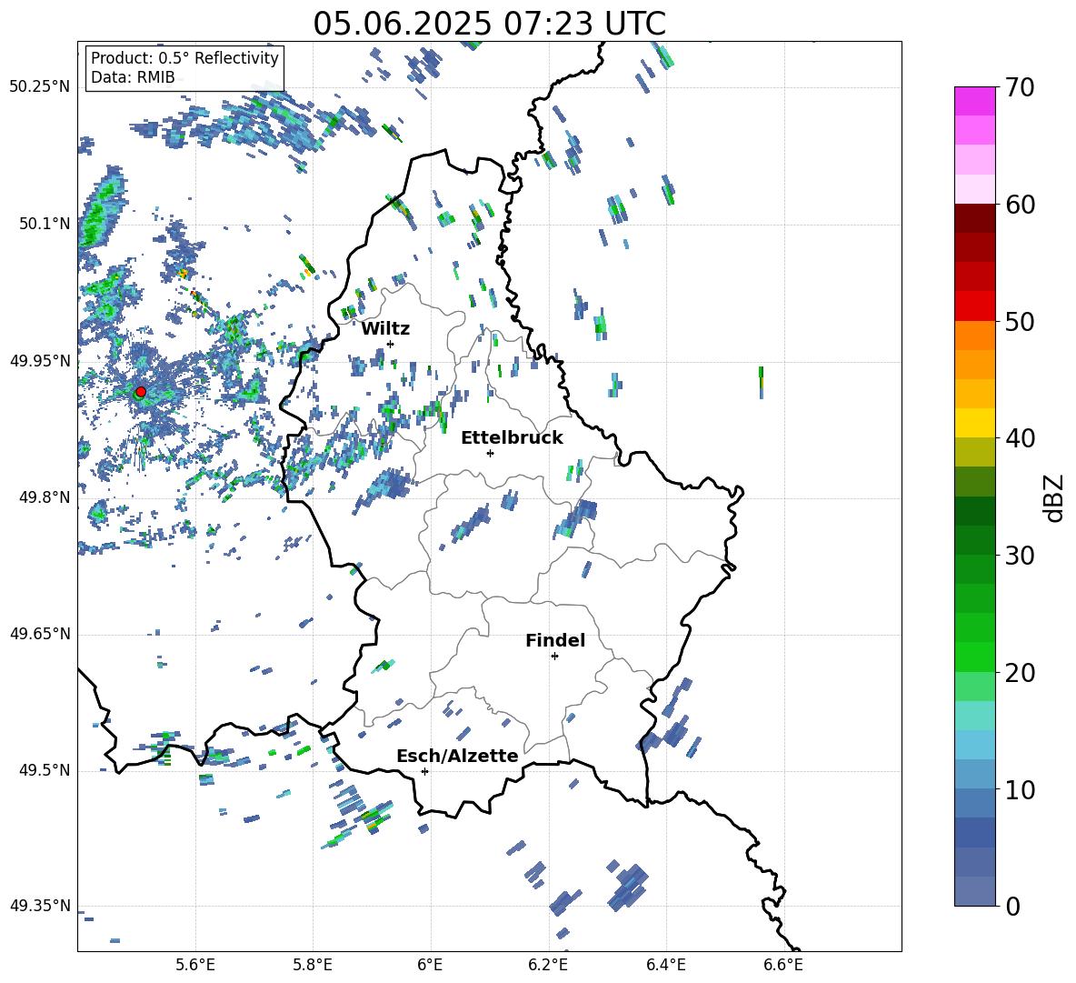Image resolution: width=1076 pixels, height=983 pixels.
Task: Click the plus marker below Ettelbruck
Action: click(x=490, y=453)
